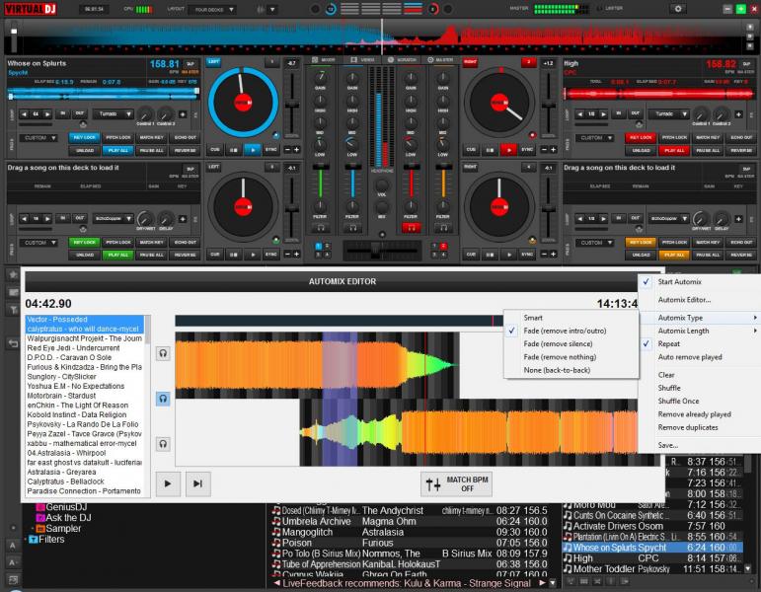Open the Automix Type submenu
The image size is (761, 592).
699,318
